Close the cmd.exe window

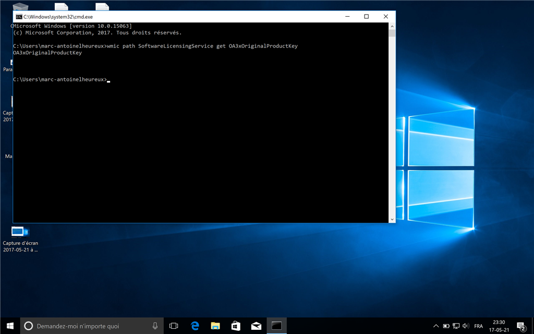click(385, 16)
